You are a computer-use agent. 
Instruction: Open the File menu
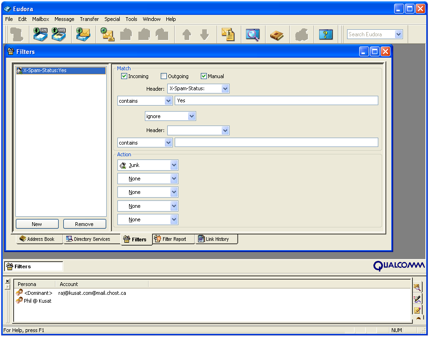click(x=9, y=19)
